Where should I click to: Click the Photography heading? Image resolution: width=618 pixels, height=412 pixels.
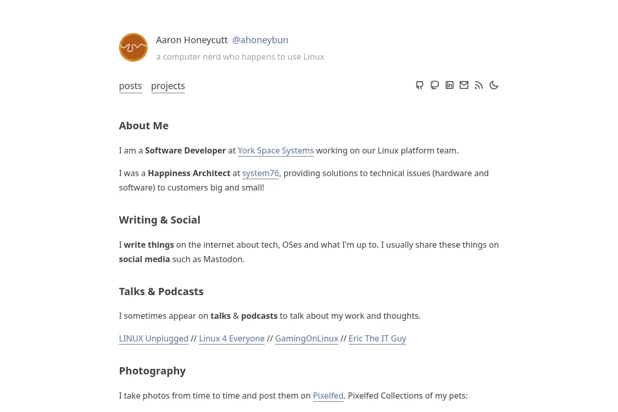152,371
